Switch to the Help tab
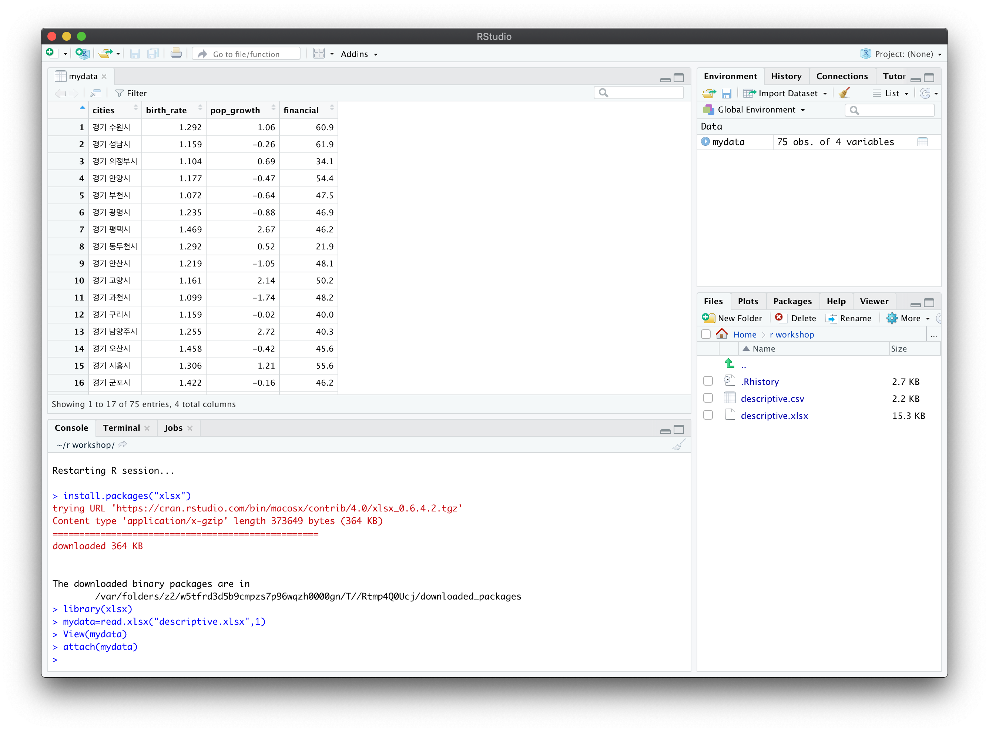This screenshot has height=732, width=989. [836, 301]
